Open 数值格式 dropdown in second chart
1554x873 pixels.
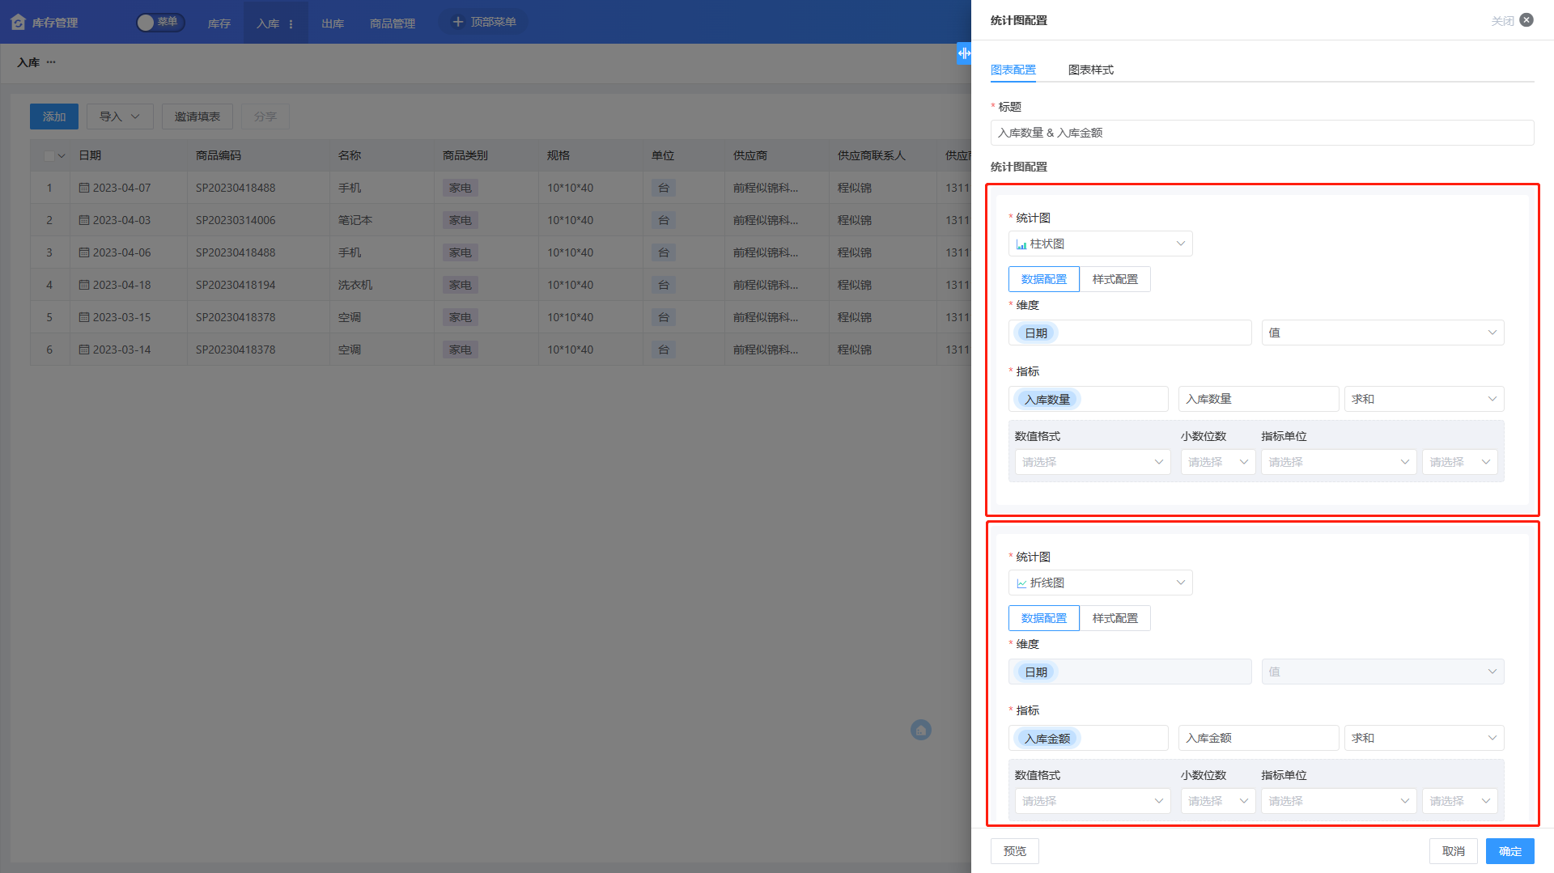(x=1093, y=801)
